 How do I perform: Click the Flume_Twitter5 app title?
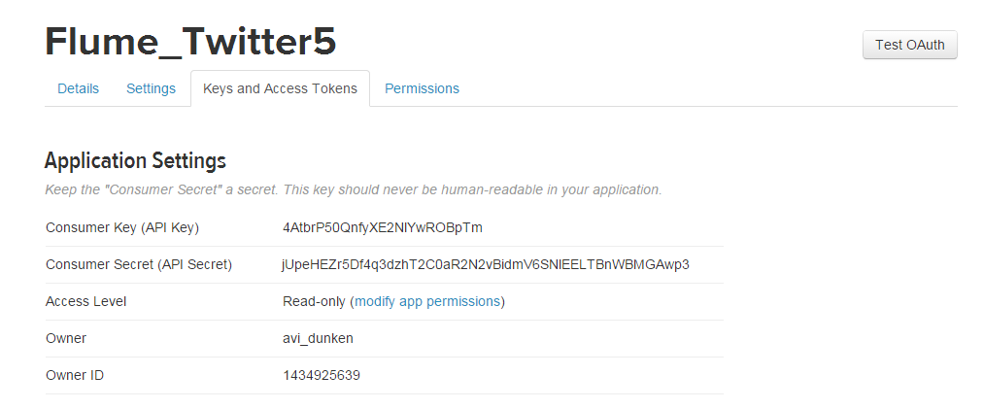pyautogui.click(x=190, y=42)
